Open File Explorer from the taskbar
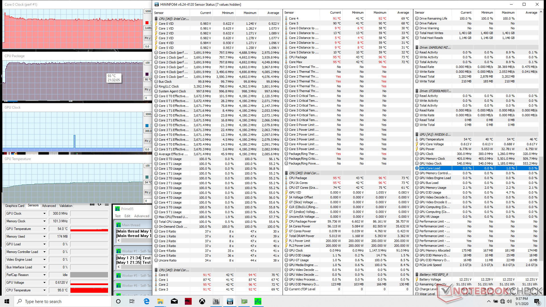The height and width of the screenshot is (307, 546). coord(160,301)
